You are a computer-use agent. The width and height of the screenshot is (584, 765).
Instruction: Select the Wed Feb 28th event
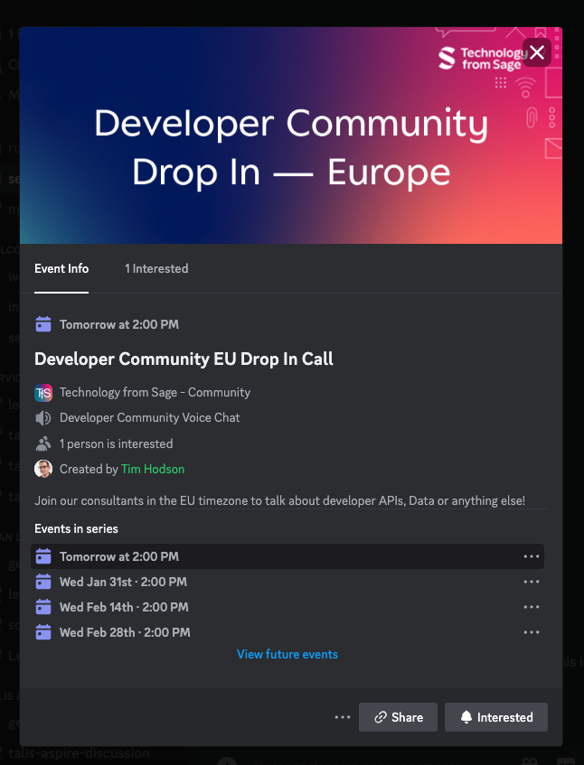287,632
